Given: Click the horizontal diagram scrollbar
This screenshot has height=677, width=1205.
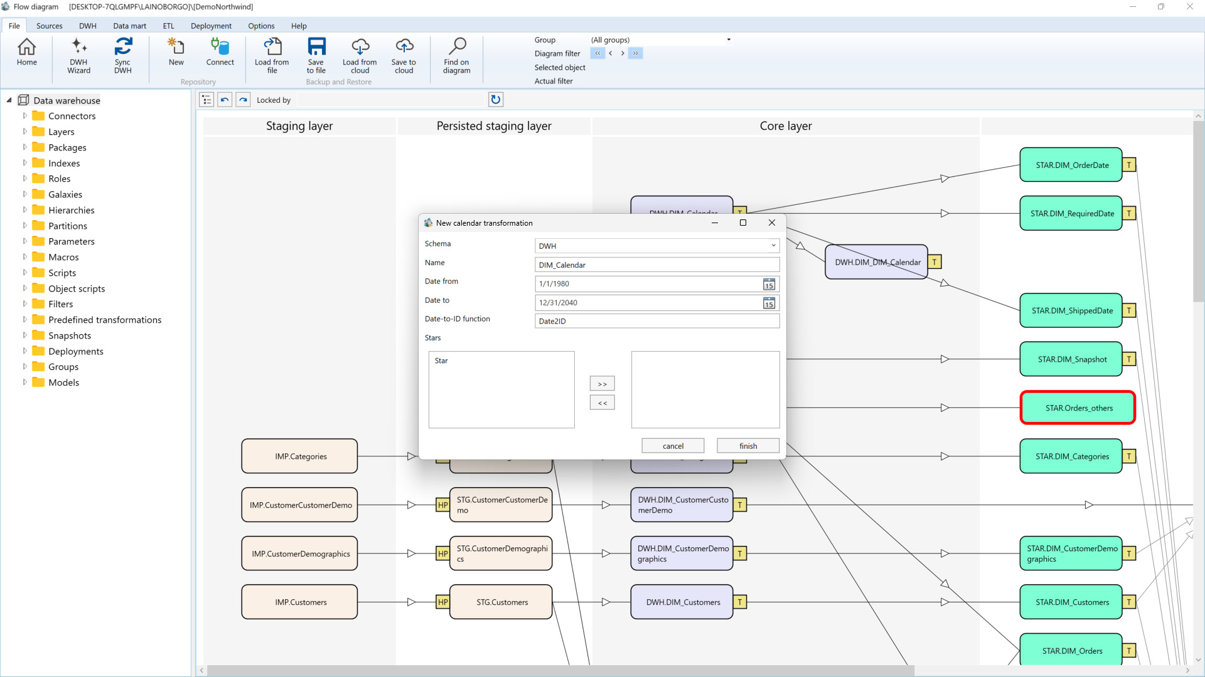Looking at the screenshot, I should coord(560,670).
